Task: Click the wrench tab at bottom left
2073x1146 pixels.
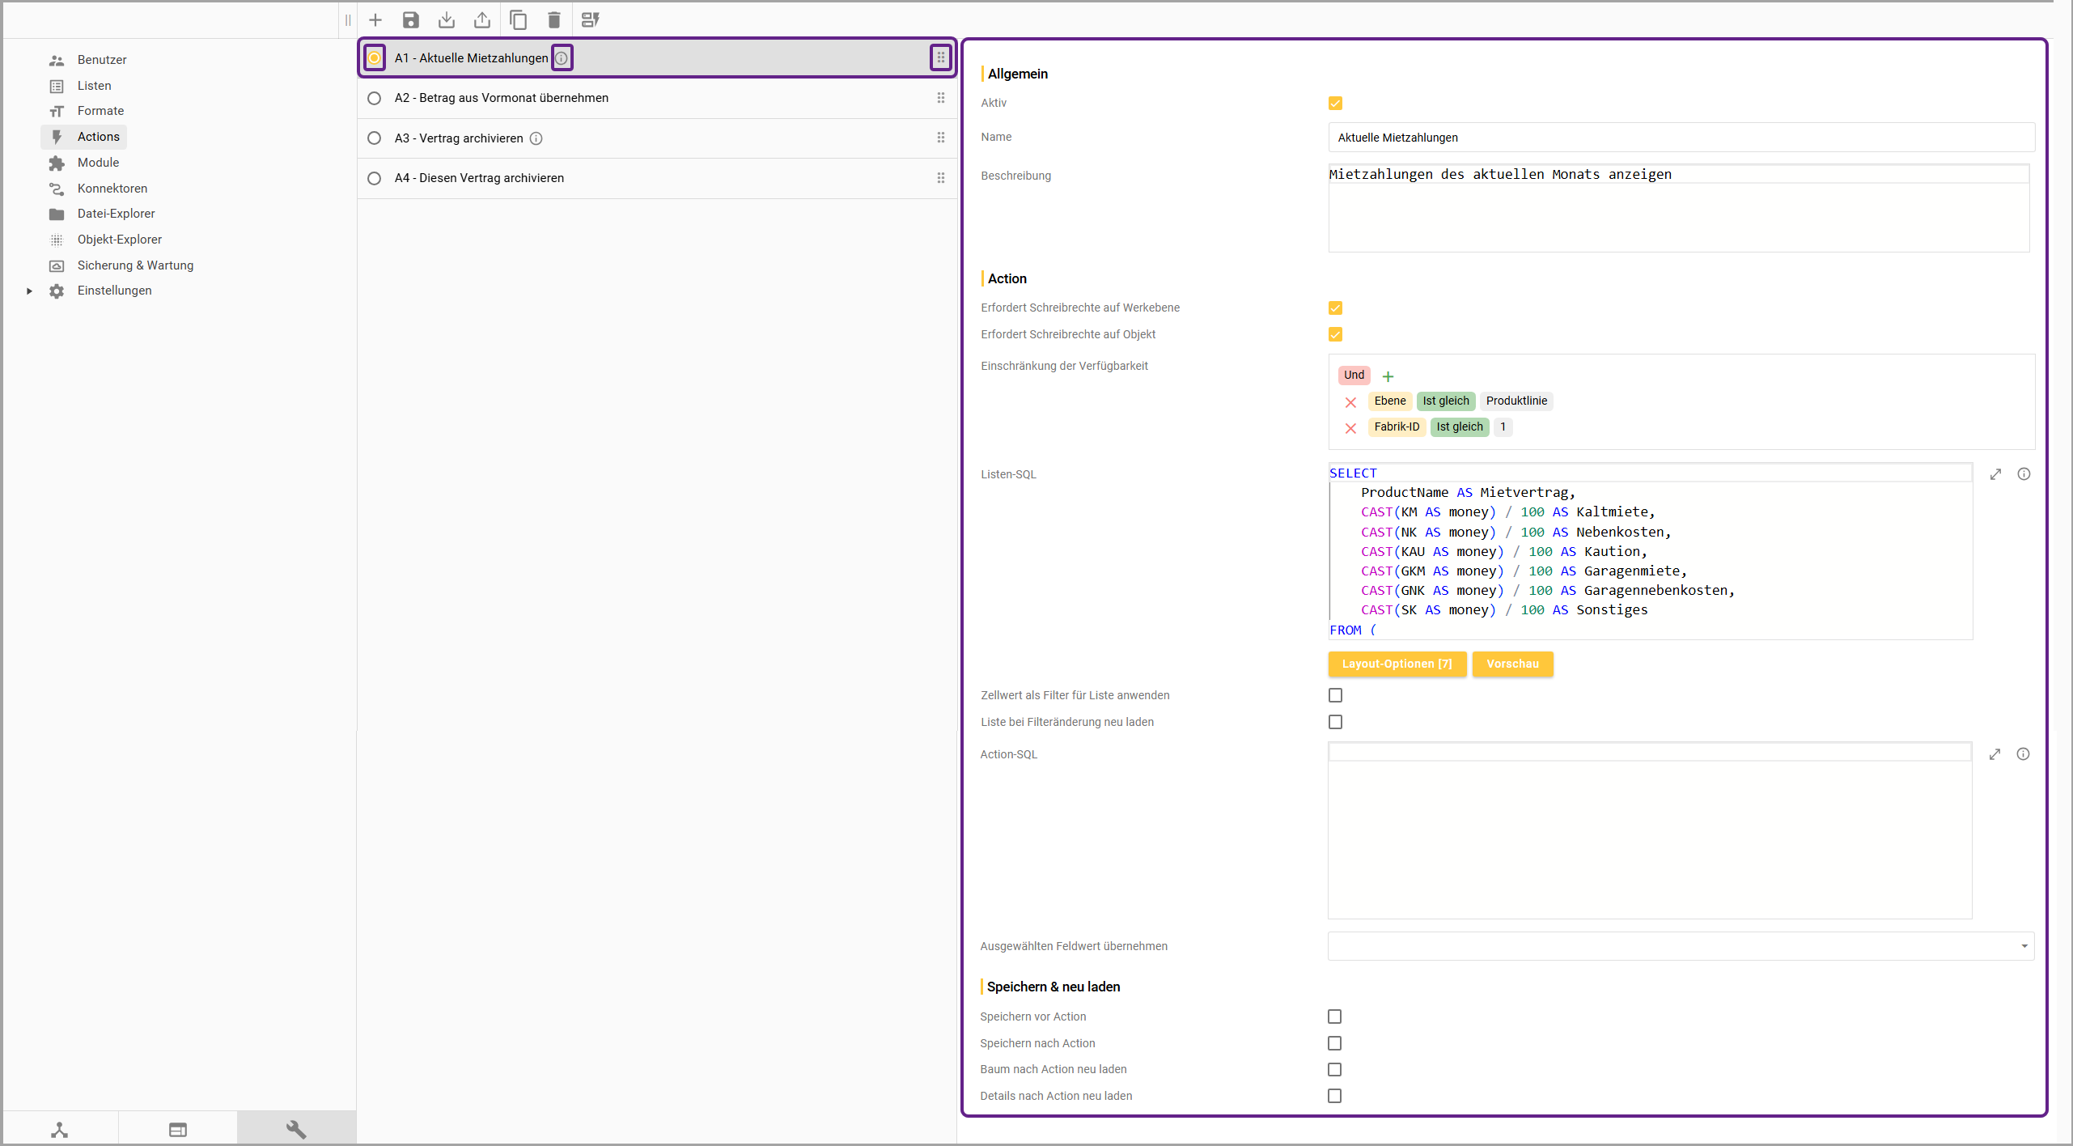Action: [296, 1130]
